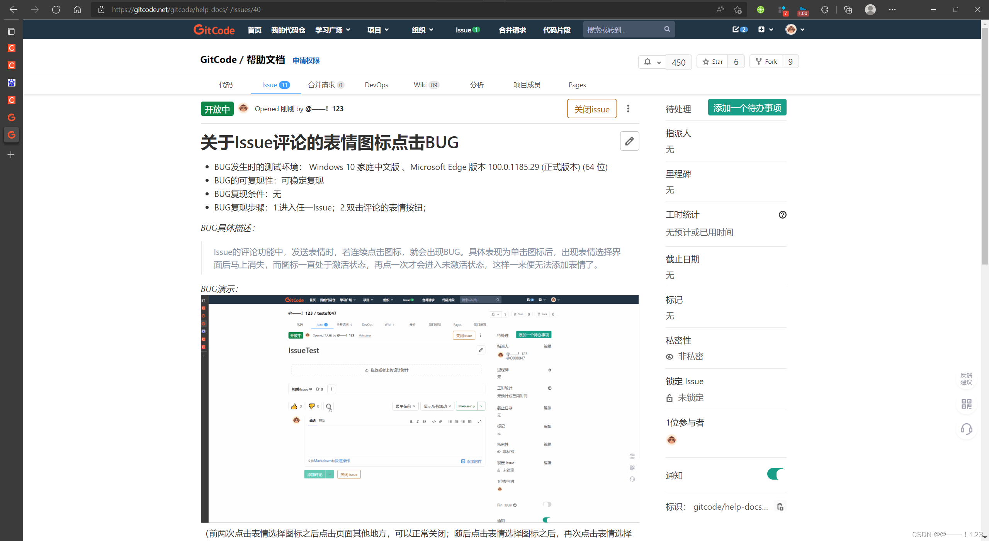Screen dimensions: 989x541
Task: Open the customer support headset icon
Action: (967, 429)
